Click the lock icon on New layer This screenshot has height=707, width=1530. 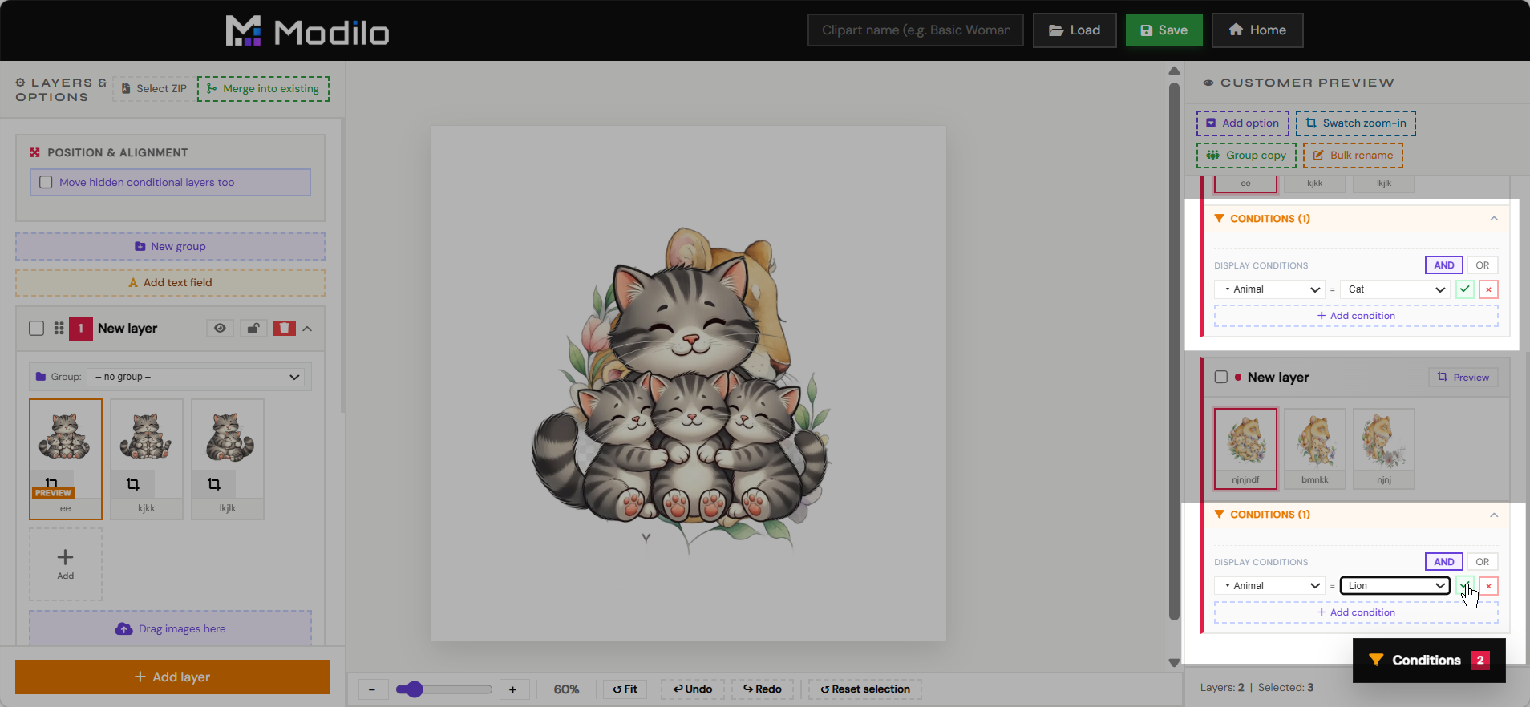tap(253, 328)
